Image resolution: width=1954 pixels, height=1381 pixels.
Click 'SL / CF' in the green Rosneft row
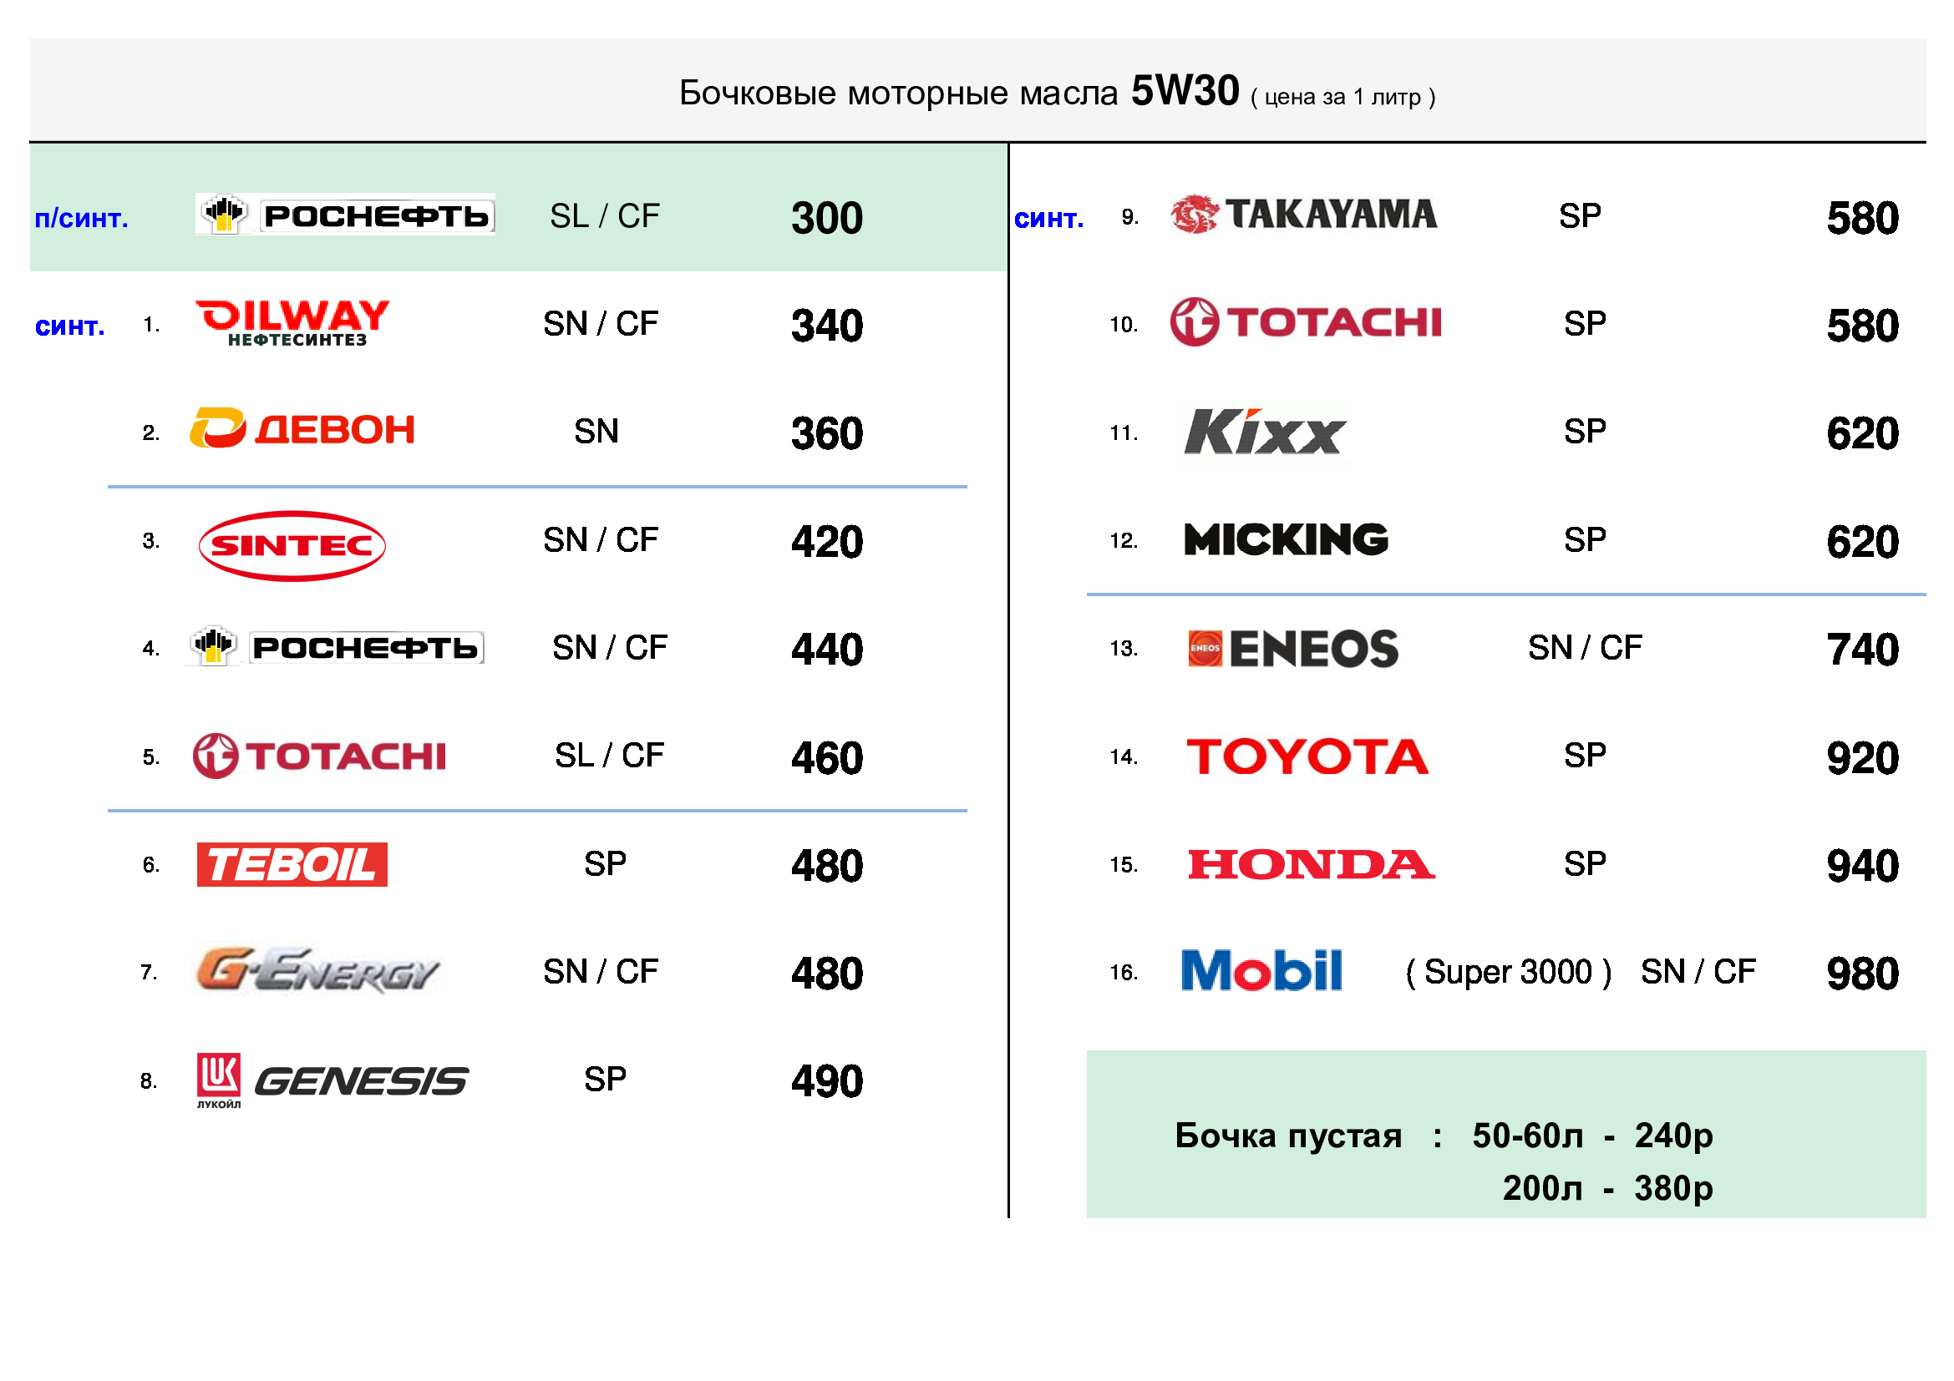(x=604, y=216)
